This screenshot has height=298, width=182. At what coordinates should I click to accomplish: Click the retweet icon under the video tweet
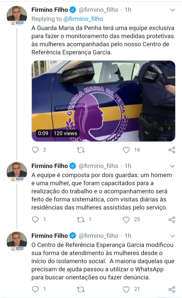(x=81, y=150)
